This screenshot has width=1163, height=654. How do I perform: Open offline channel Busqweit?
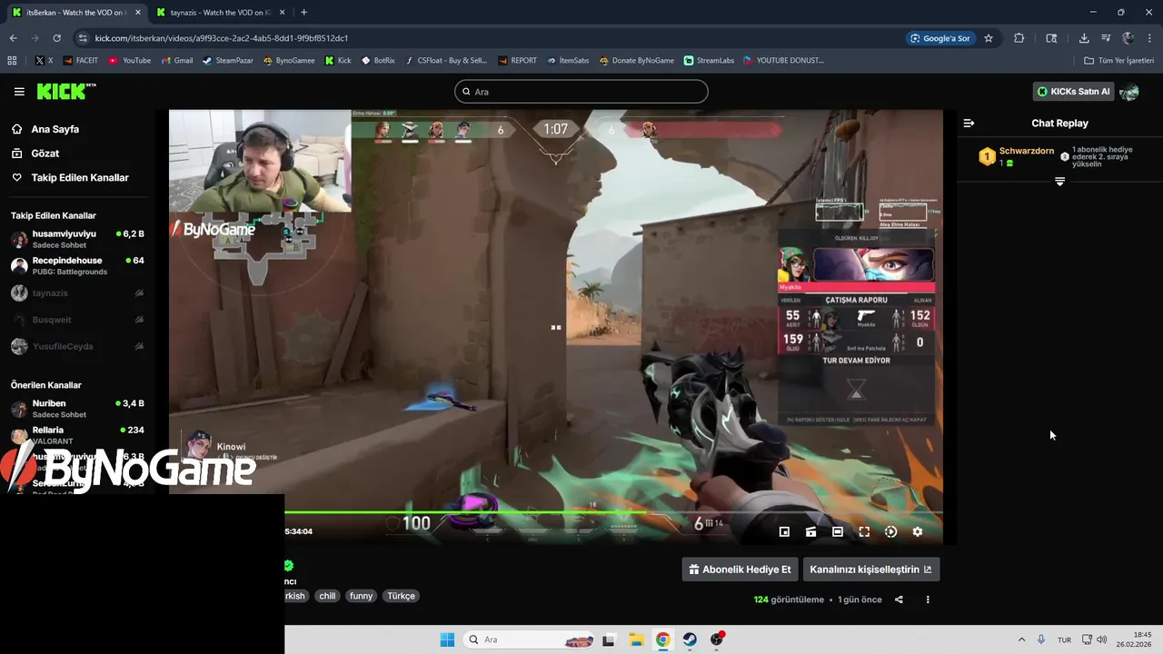77,320
